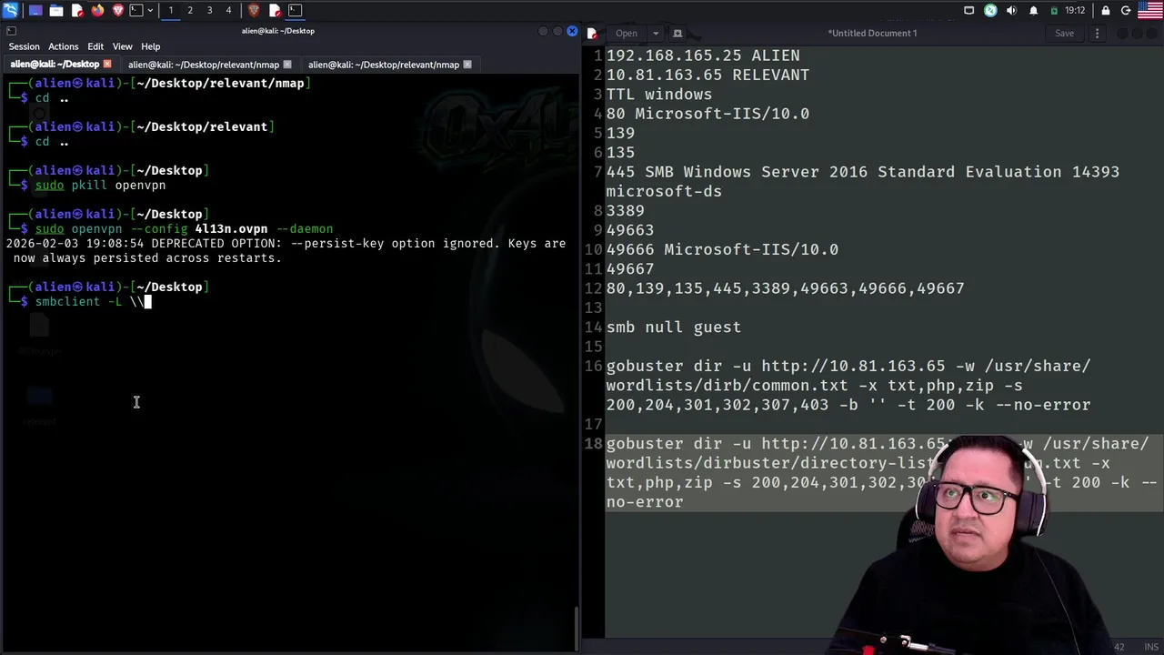Open the display tray icon
The width and height of the screenshot is (1164, 655).
point(969,10)
